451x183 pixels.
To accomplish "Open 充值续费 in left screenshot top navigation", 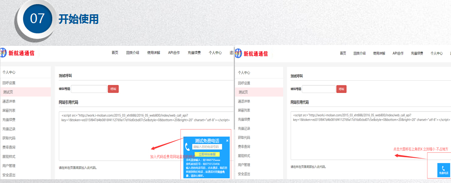I will tap(194, 53).
